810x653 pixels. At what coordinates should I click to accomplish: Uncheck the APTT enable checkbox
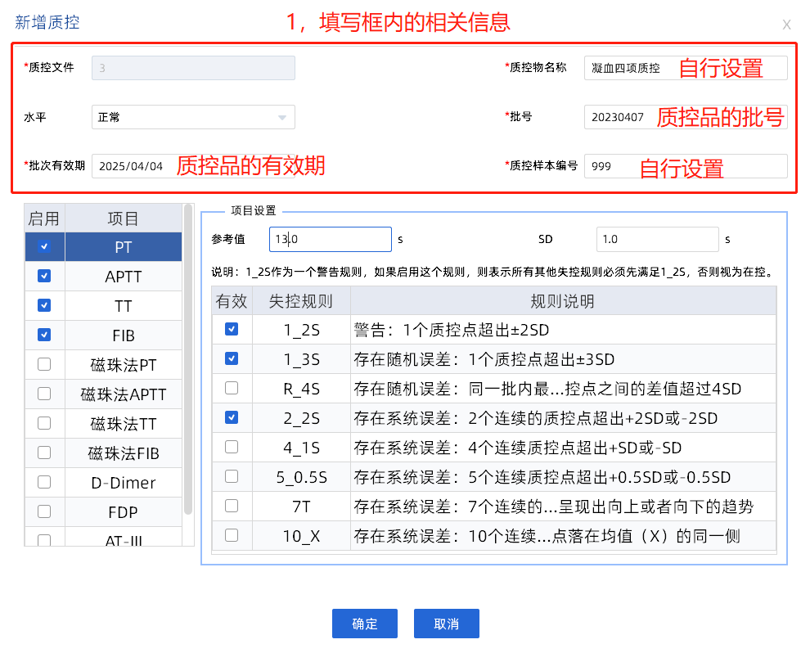click(44, 277)
